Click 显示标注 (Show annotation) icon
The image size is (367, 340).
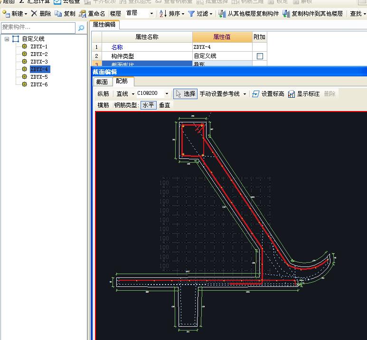(292, 94)
